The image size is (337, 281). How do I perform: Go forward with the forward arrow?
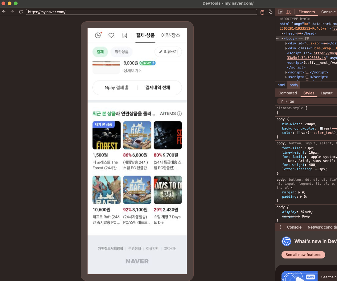[x=12, y=12]
